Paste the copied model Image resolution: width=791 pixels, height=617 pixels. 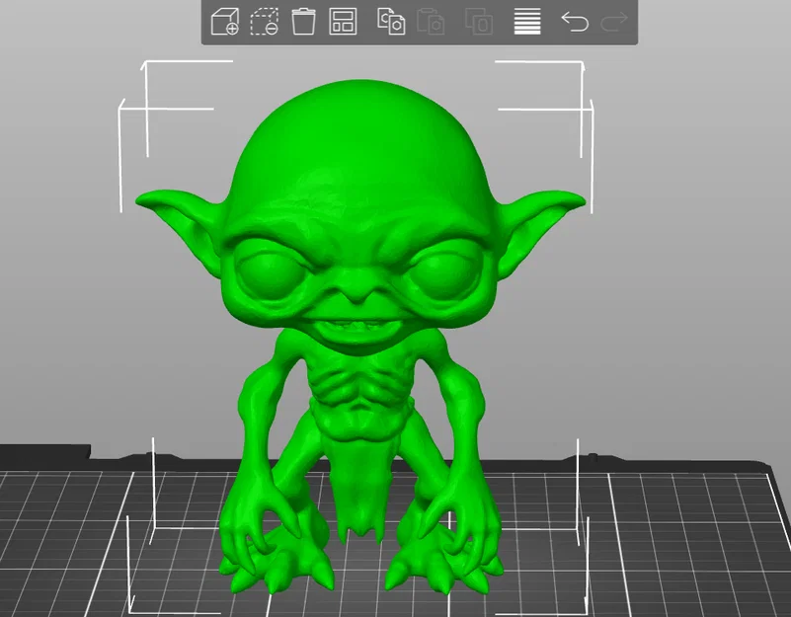pos(433,23)
